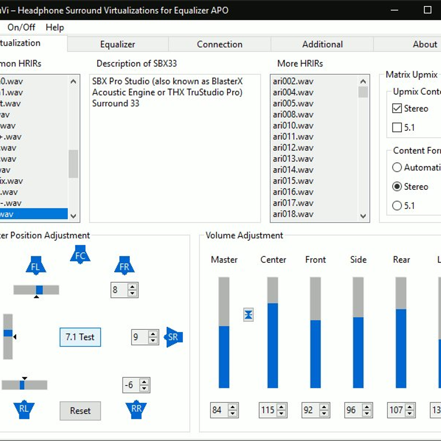
Task: Select ari010.wav in More HRIRs list
Action: [x=293, y=125]
